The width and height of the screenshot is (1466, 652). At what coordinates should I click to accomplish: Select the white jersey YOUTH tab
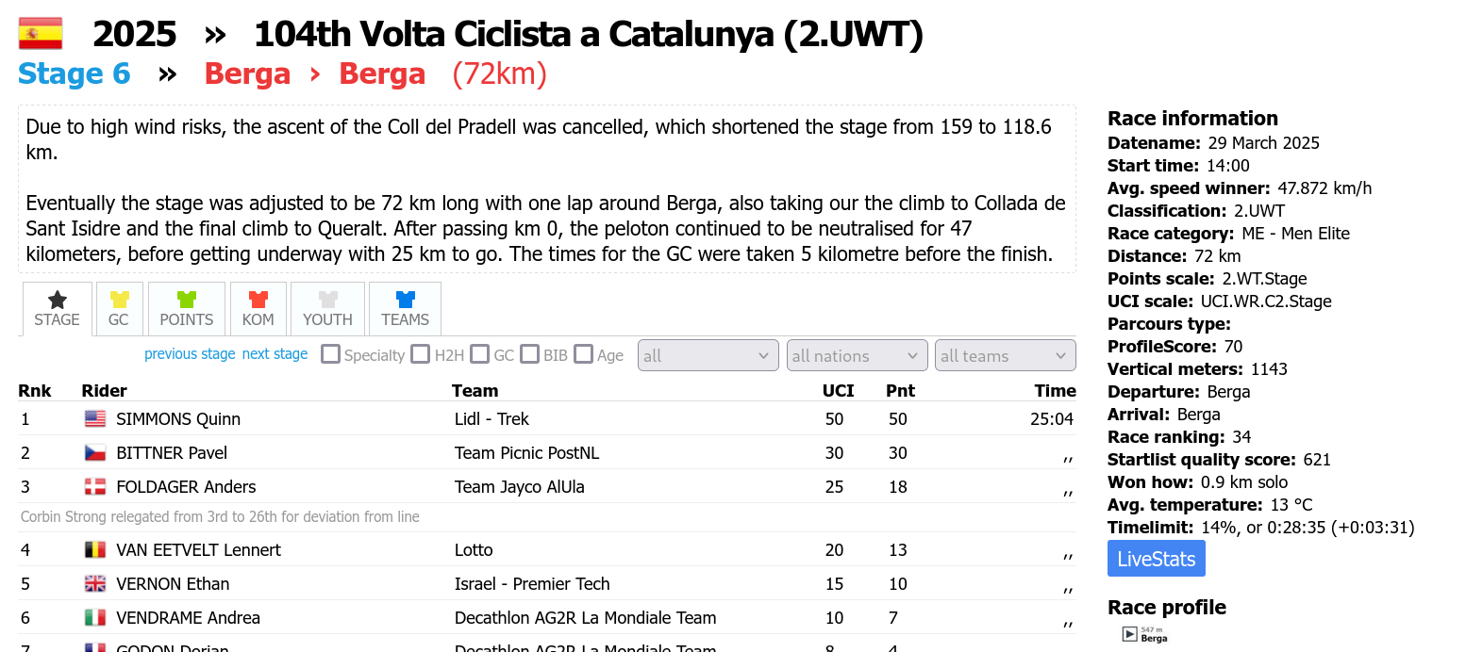tap(327, 309)
